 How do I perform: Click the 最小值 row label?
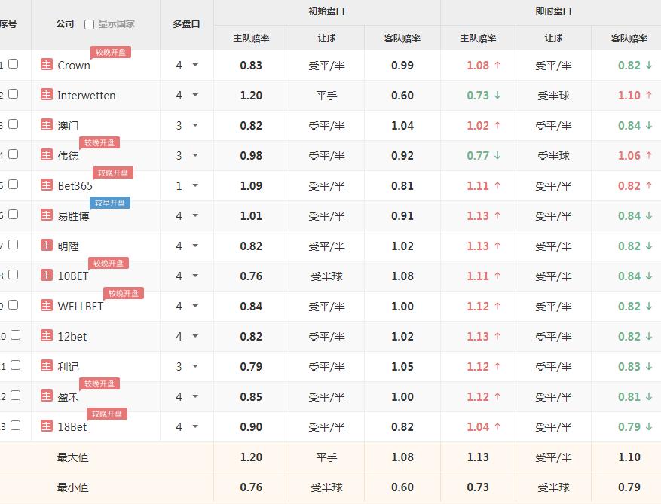[72, 487]
